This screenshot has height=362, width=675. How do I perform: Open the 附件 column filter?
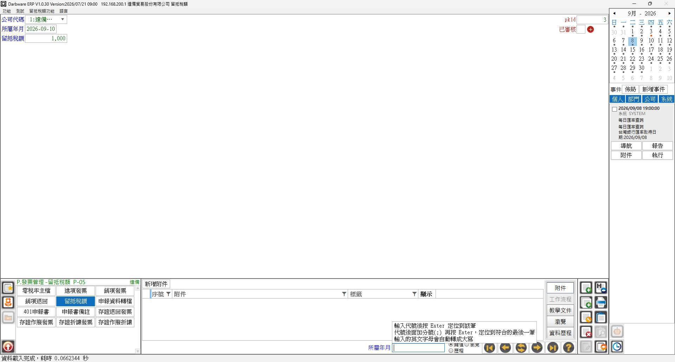coord(344,294)
